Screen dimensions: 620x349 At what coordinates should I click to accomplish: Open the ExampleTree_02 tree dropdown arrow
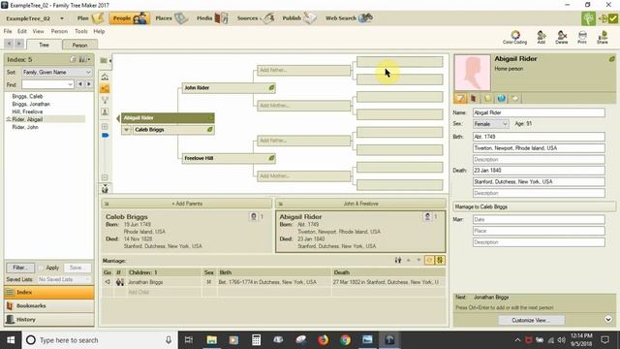(x=62, y=18)
